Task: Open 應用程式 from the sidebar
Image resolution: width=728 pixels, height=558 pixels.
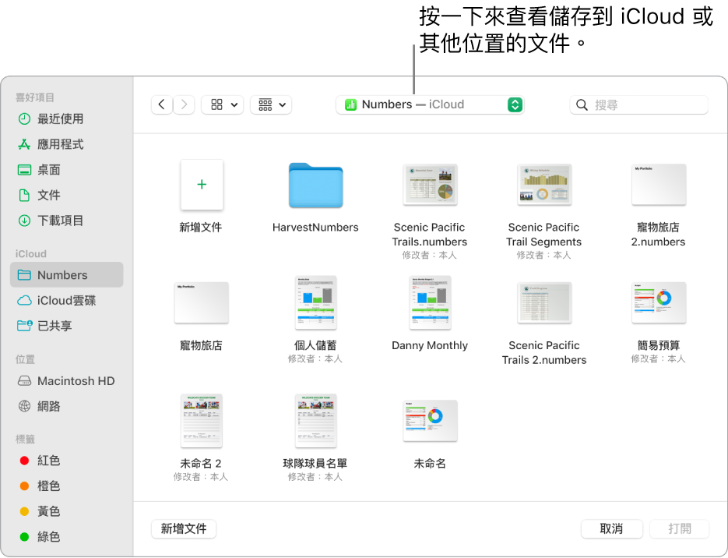Action: [60, 144]
